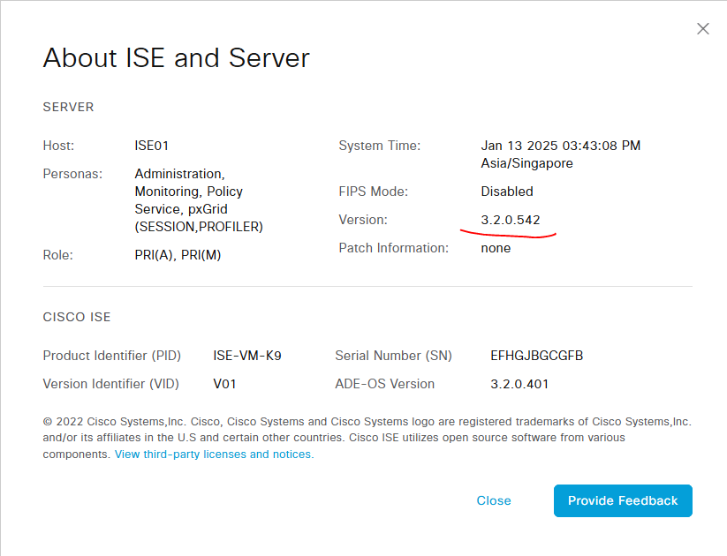The image size is (727, 556).
Task: Close the About ISE dialog with X
Action: [x=703, y=29]
